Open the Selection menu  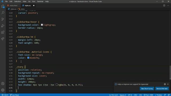point(17,1)
